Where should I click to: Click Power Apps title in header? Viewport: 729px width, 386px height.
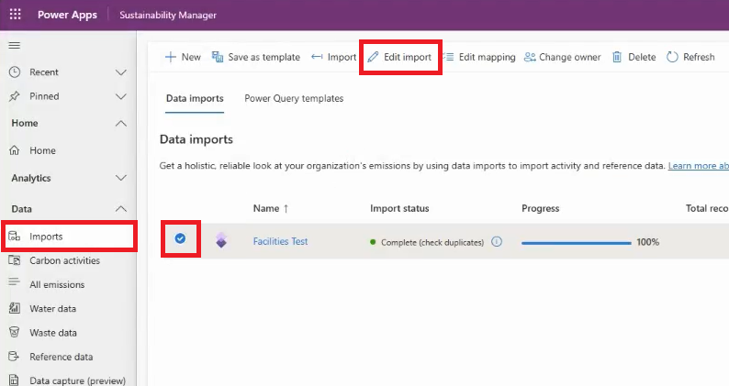tap(67, 15)
